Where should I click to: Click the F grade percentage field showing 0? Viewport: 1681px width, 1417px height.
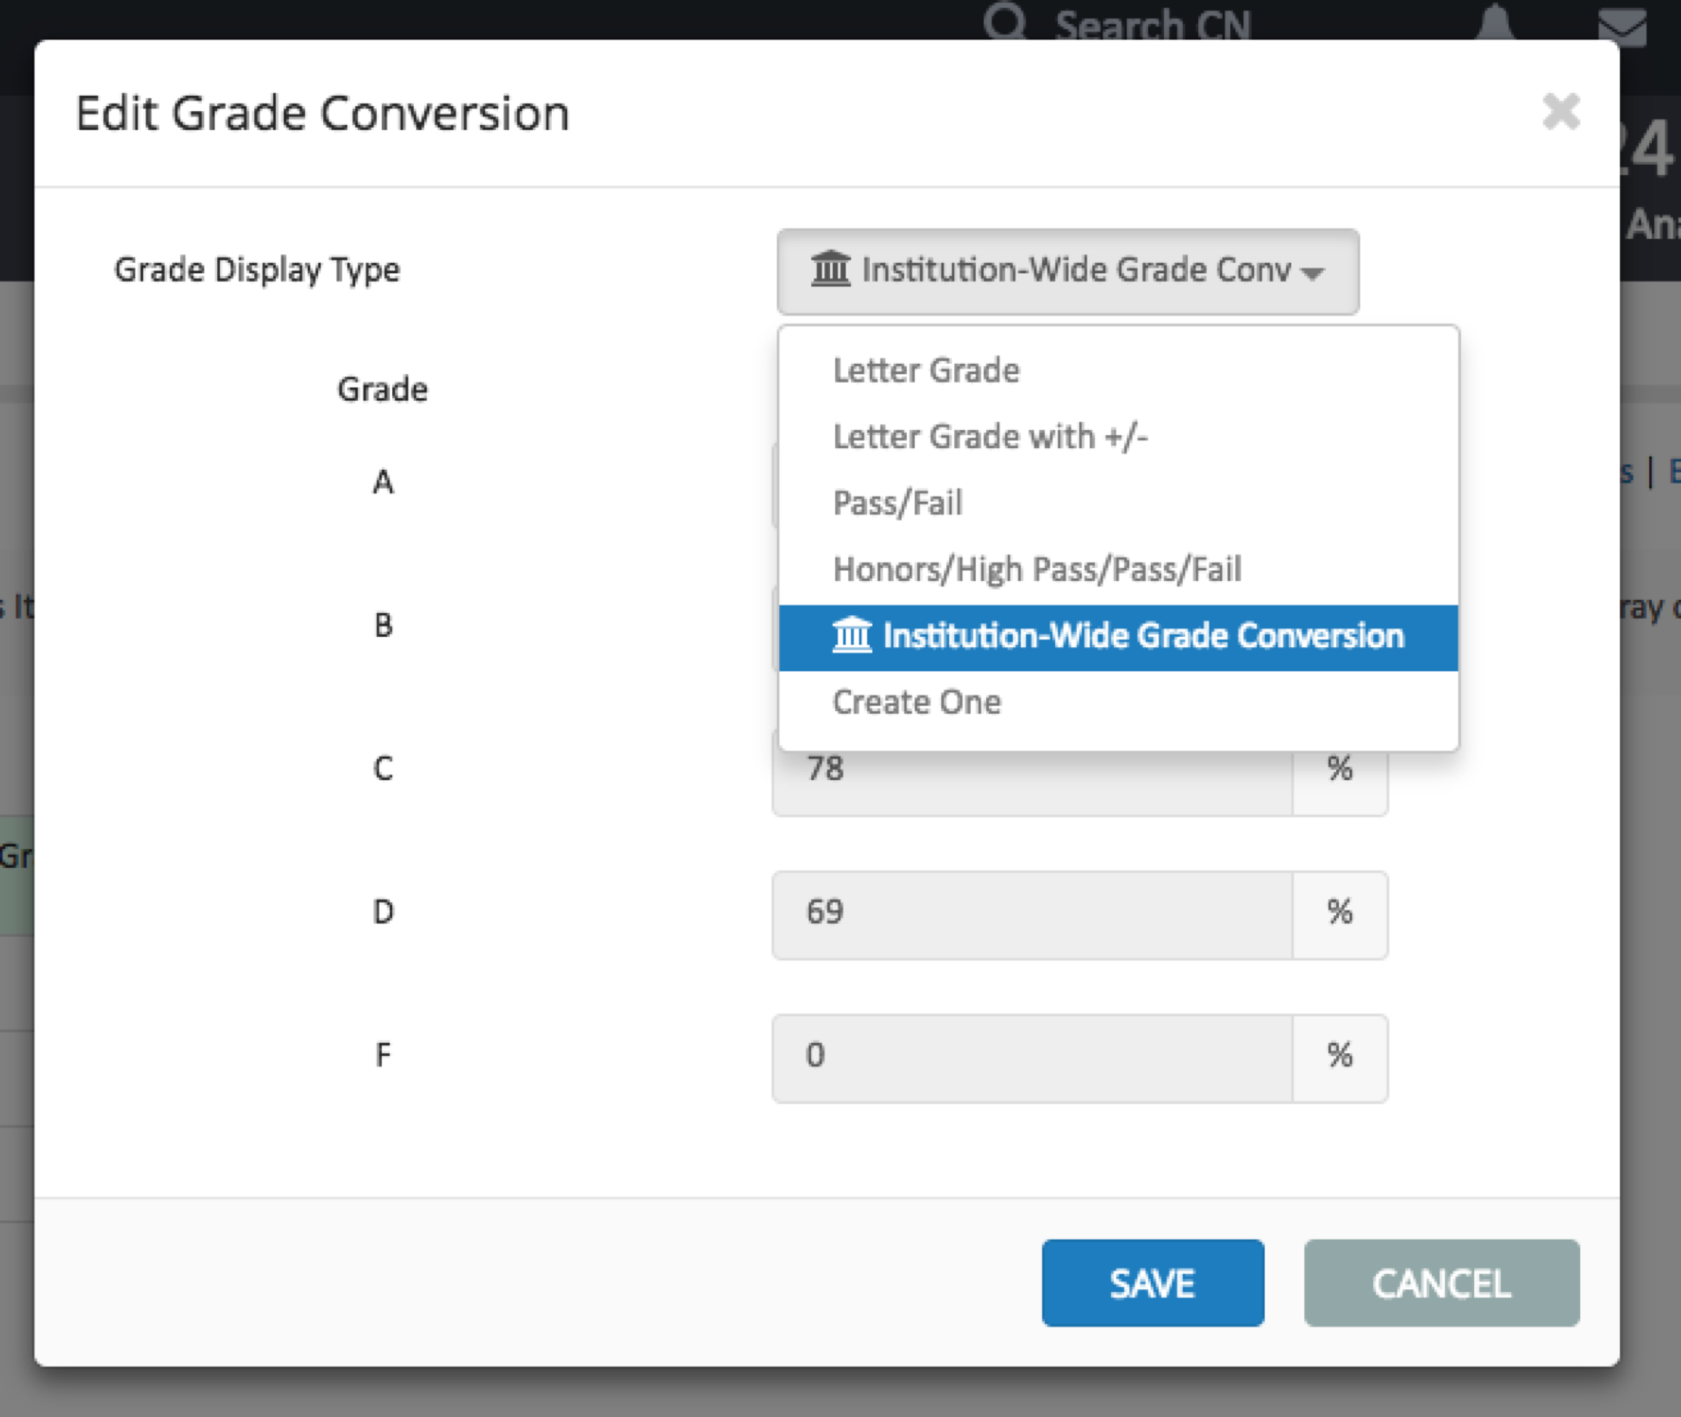point(1032,1058)
